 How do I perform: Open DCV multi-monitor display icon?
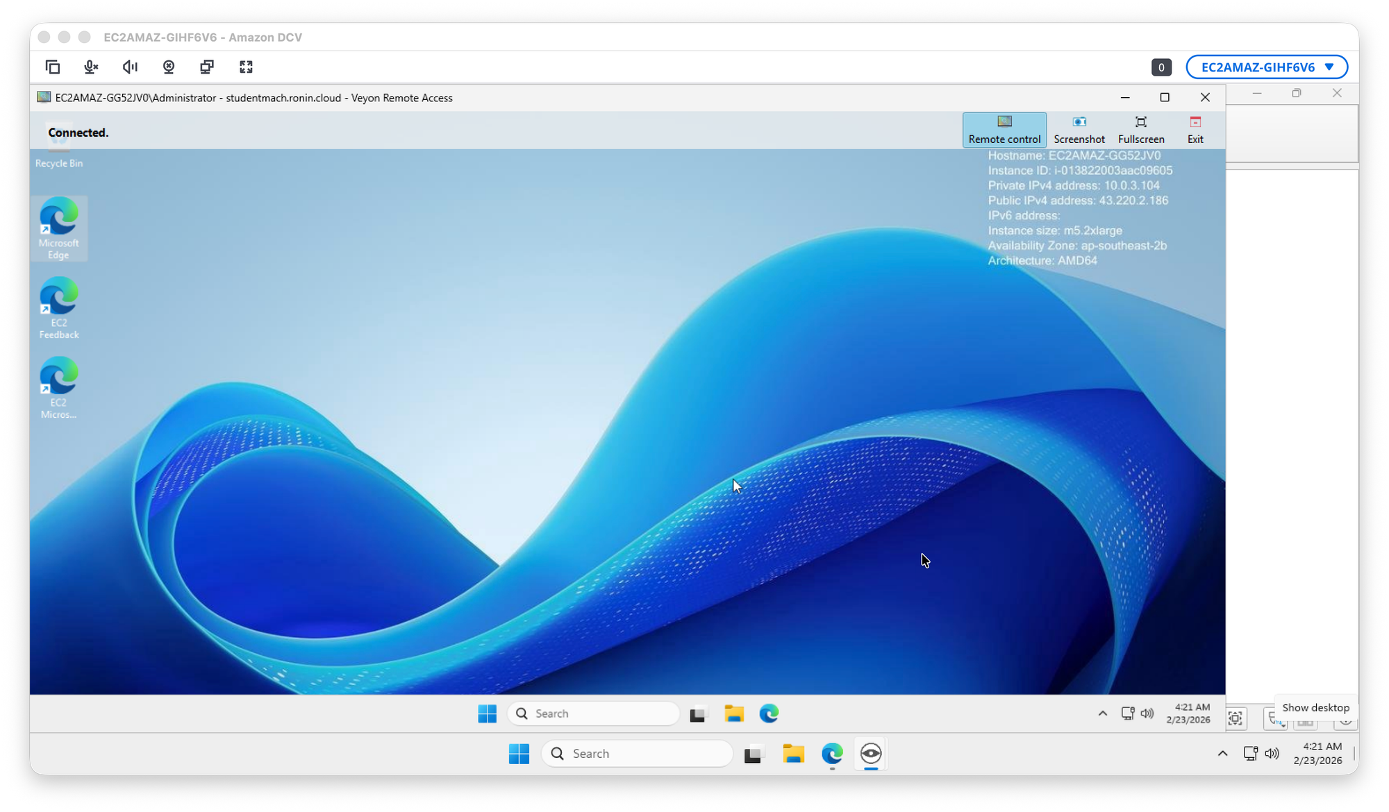[x=207, y=67]
